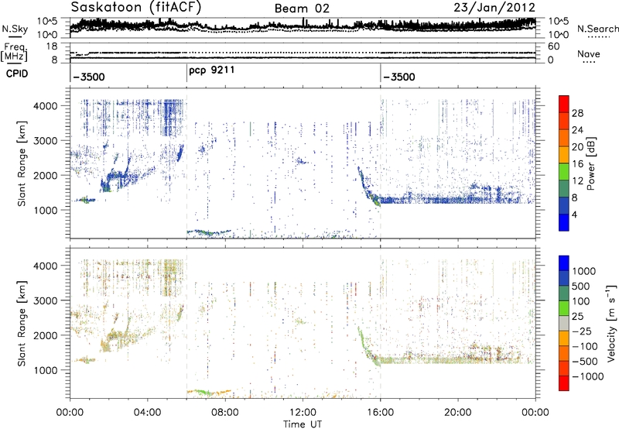Click the "Time UT" axis title
This screenshot has width=619, height=429.
pyautogui.click(x=303, y=424)
